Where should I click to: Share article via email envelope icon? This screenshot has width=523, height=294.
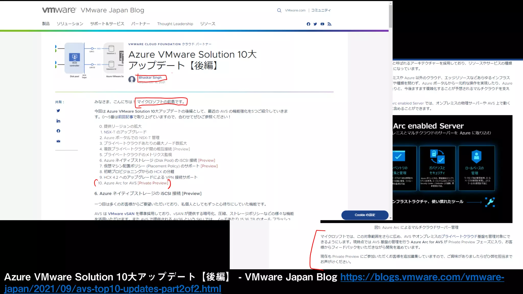click(58, 141)
